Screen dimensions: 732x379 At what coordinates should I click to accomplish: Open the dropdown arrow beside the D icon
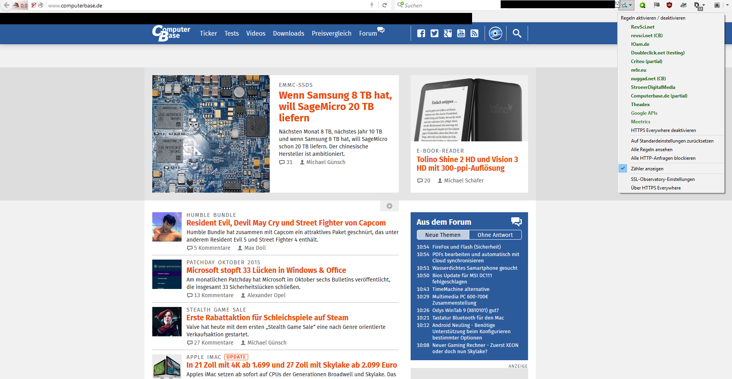(704, 5)
